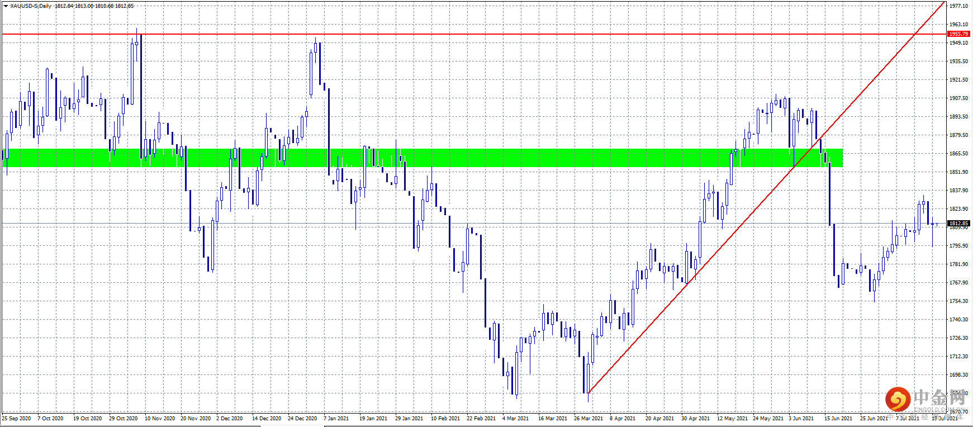Click the XAUUSD-S,Daily chart title
973x427 pixels.
tap(31, 6)
